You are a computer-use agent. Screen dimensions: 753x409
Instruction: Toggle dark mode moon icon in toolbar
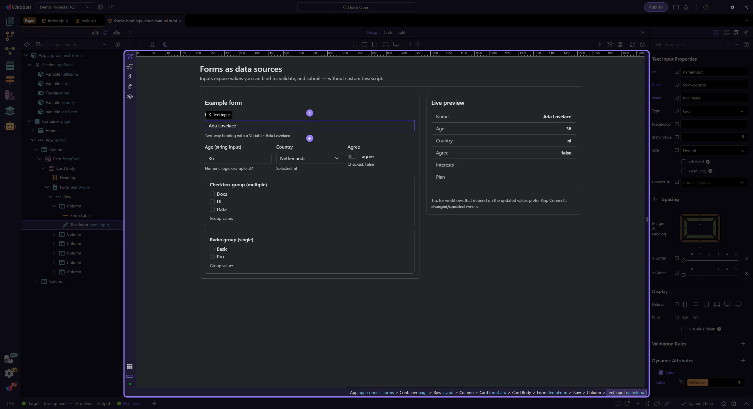click(x=165, y=44)
